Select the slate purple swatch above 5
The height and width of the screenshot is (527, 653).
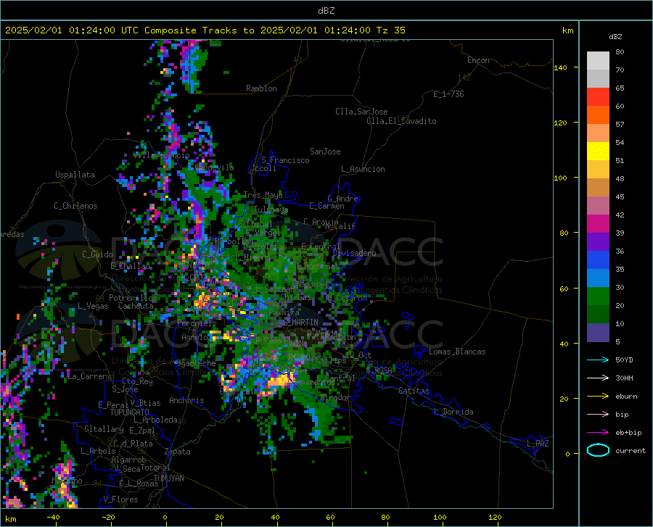pyautogui.click(x=598, y=333)
